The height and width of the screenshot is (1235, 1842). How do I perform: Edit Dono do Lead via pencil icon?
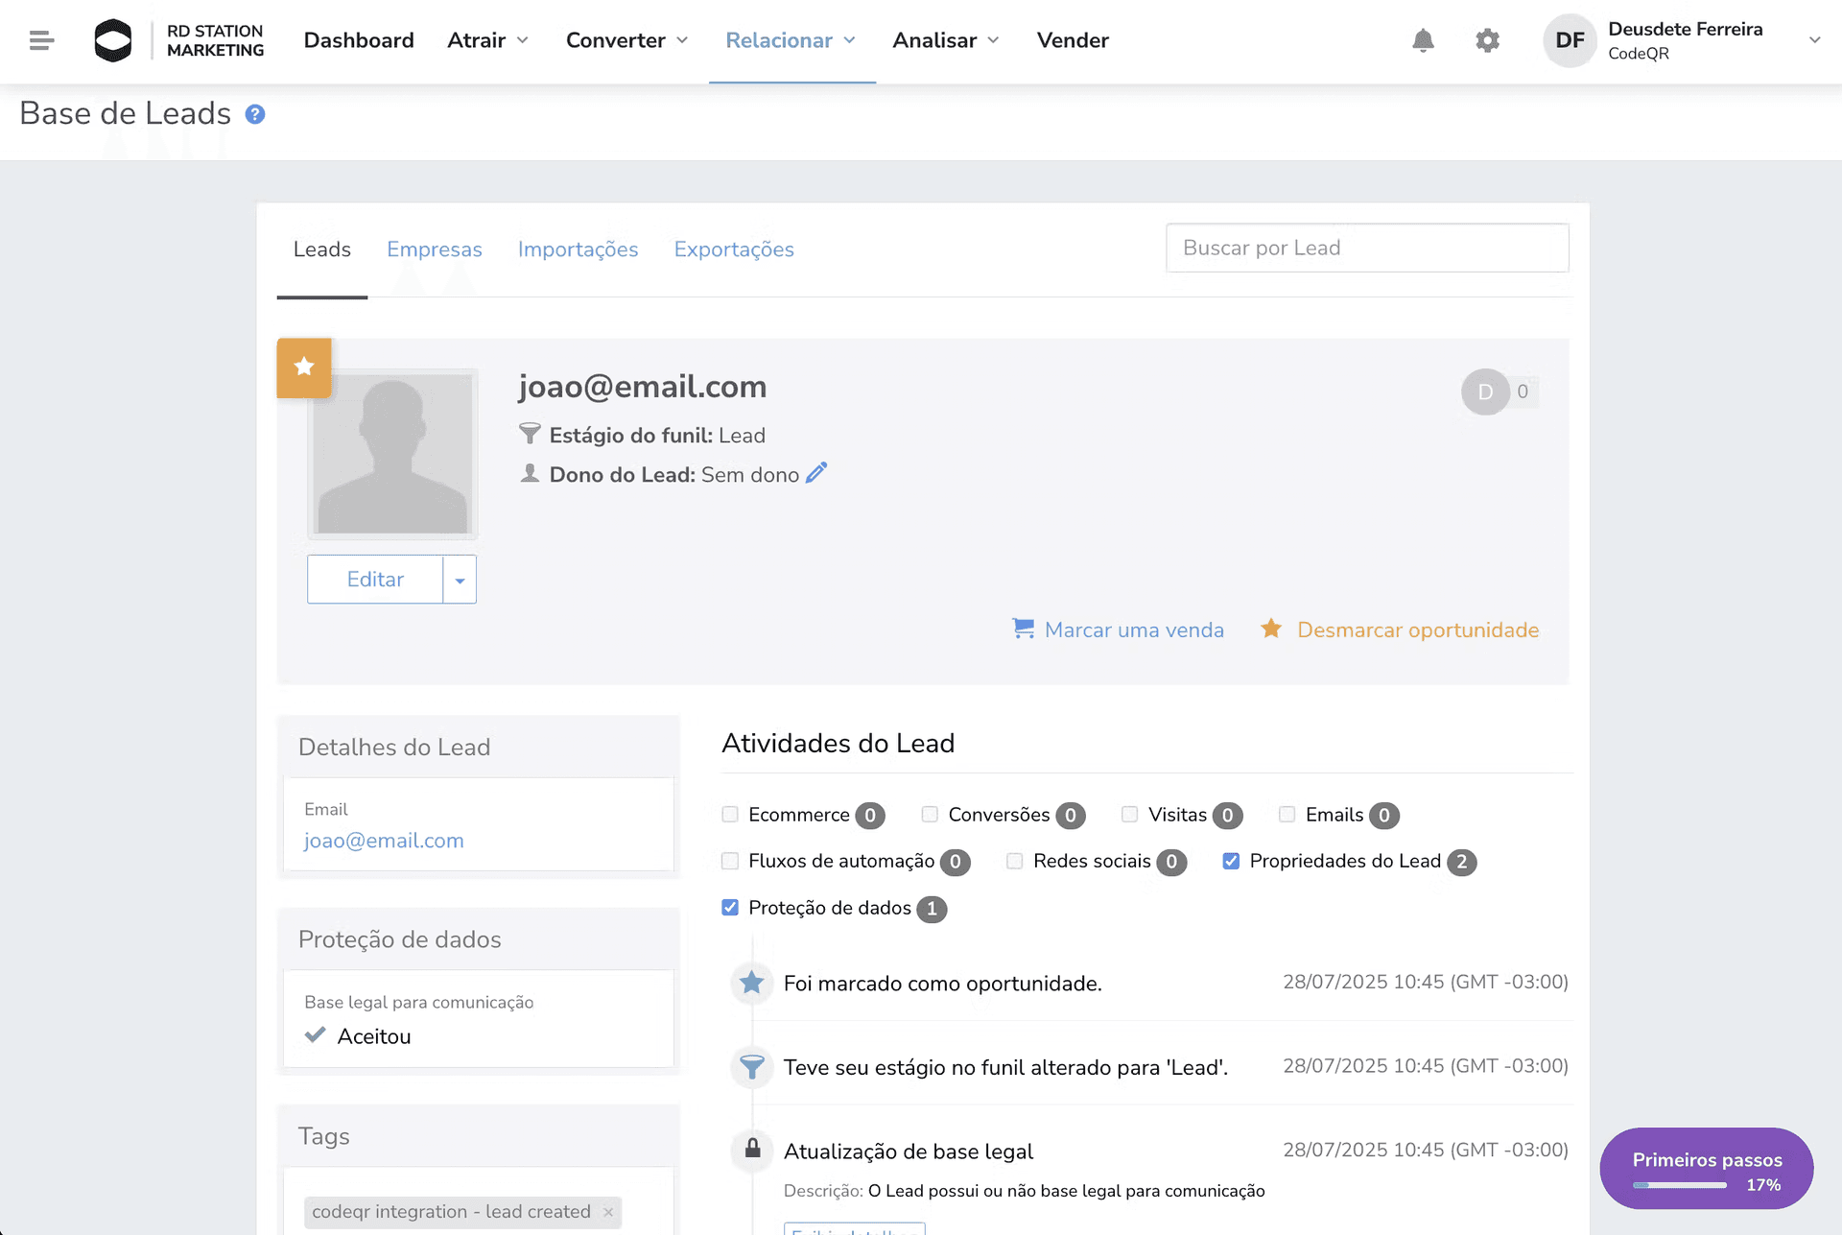coord(817,473)
